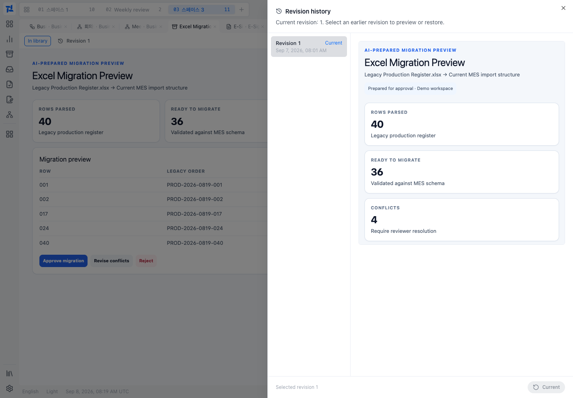
Task: Open the dashboard grid icon in sidebar
Action: [x=10, y=24]
